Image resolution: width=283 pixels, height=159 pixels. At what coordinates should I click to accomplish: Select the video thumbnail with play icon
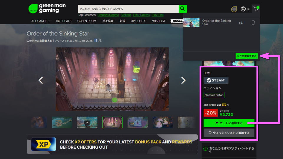tap(87, 122)
